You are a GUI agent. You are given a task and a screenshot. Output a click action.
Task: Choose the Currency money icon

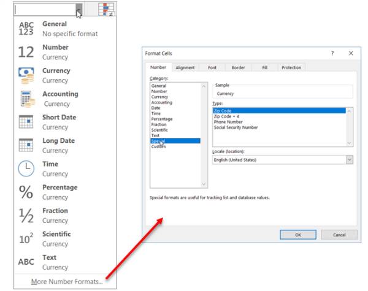point(26,75)
